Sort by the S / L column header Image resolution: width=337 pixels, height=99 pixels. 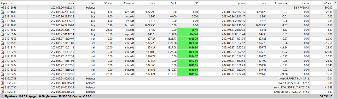pyautogui.click(x=167, y=3)
